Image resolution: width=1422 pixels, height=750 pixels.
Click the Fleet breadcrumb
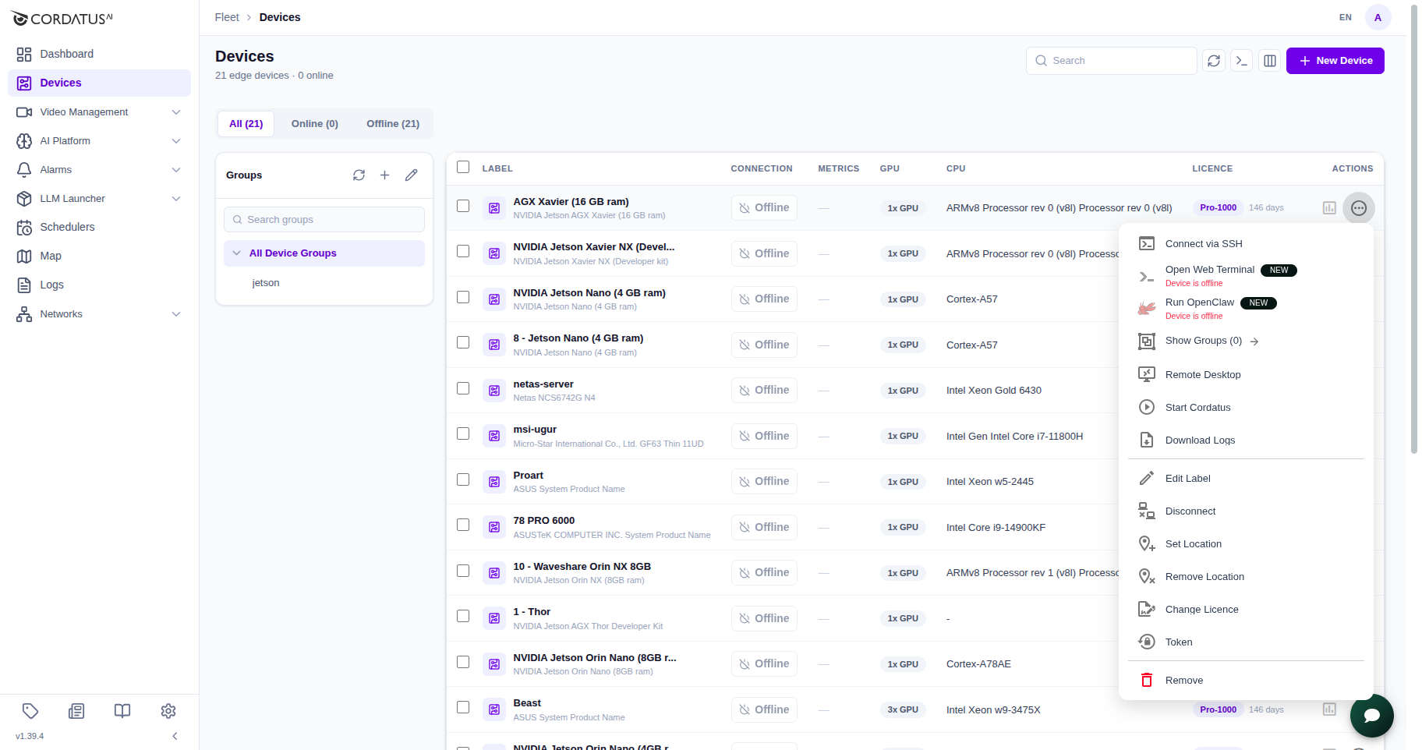click(227, 17)
